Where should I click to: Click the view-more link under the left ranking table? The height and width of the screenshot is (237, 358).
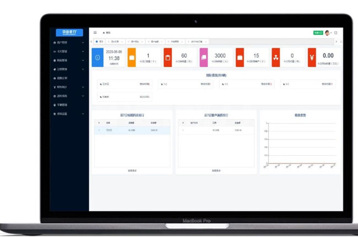click(x=131, y=171)
